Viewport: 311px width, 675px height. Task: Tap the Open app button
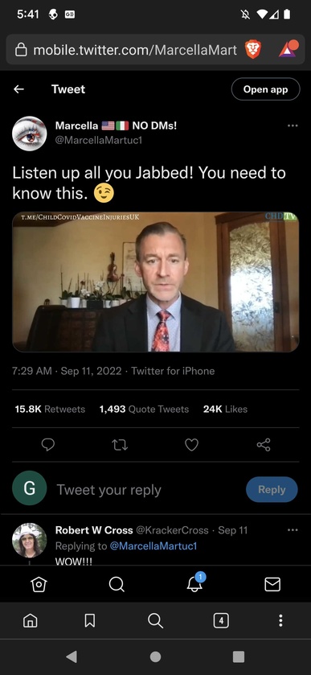[265, 89]
